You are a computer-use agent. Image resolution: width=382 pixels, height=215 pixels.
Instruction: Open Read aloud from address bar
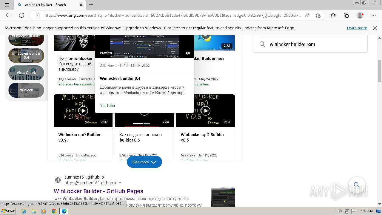307,15
